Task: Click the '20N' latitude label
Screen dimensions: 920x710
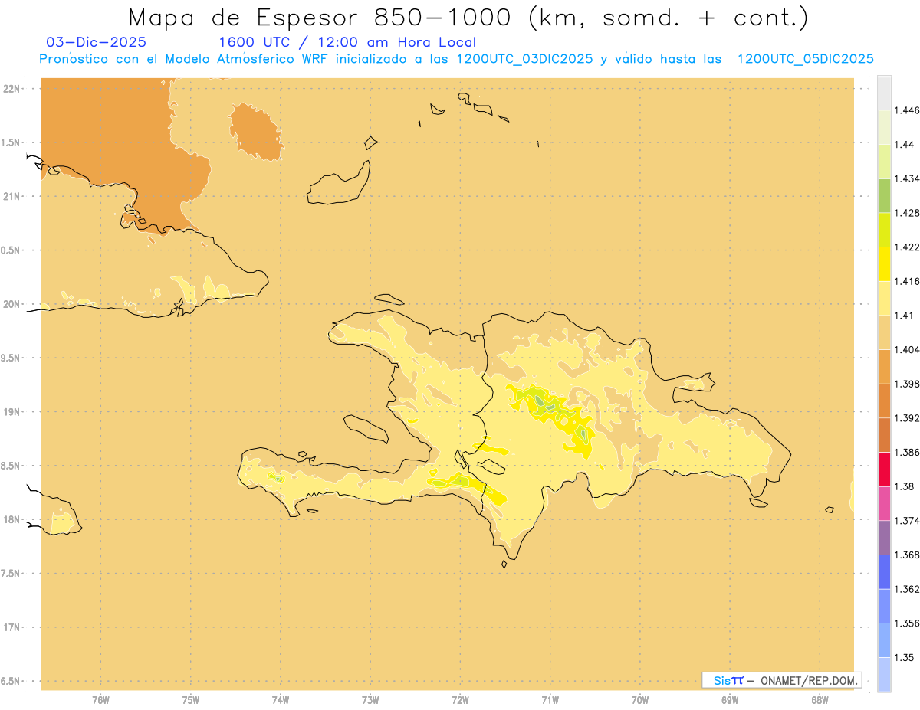Action: [x=11, y=304]
